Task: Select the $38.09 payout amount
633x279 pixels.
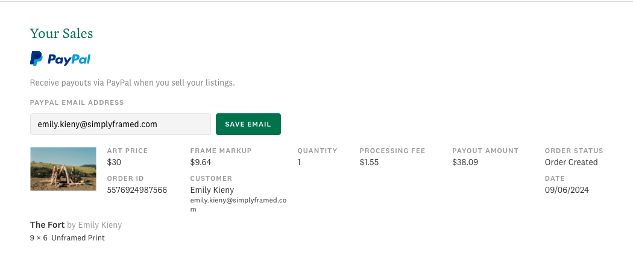Action: (465, 162)
